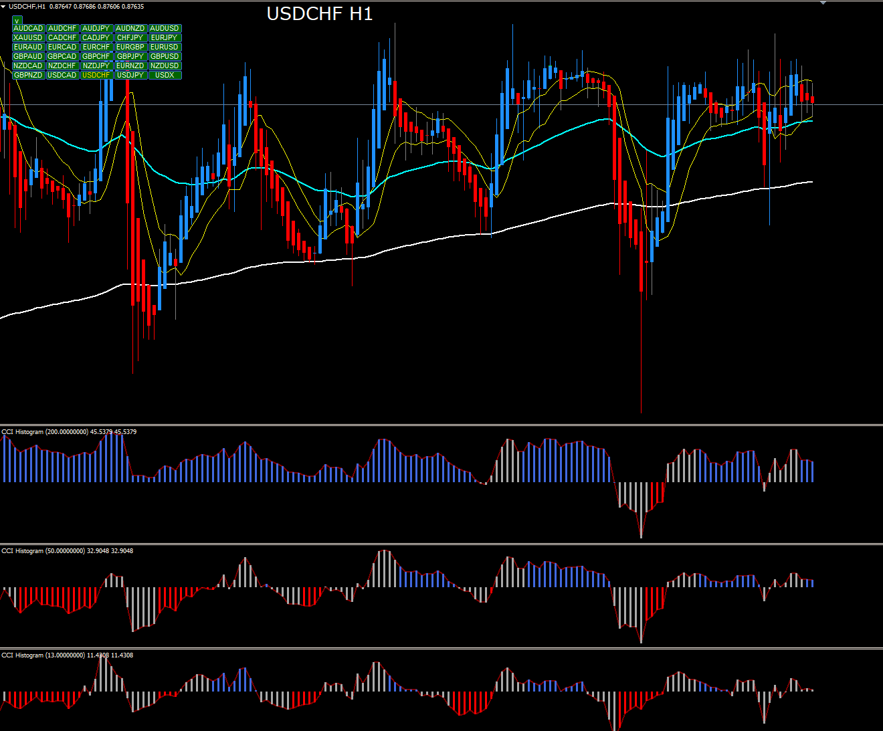Viewport: 883px width, 731px height.
Task: Choose the GBPJPY symbol
Action: [x=130, y=57]
